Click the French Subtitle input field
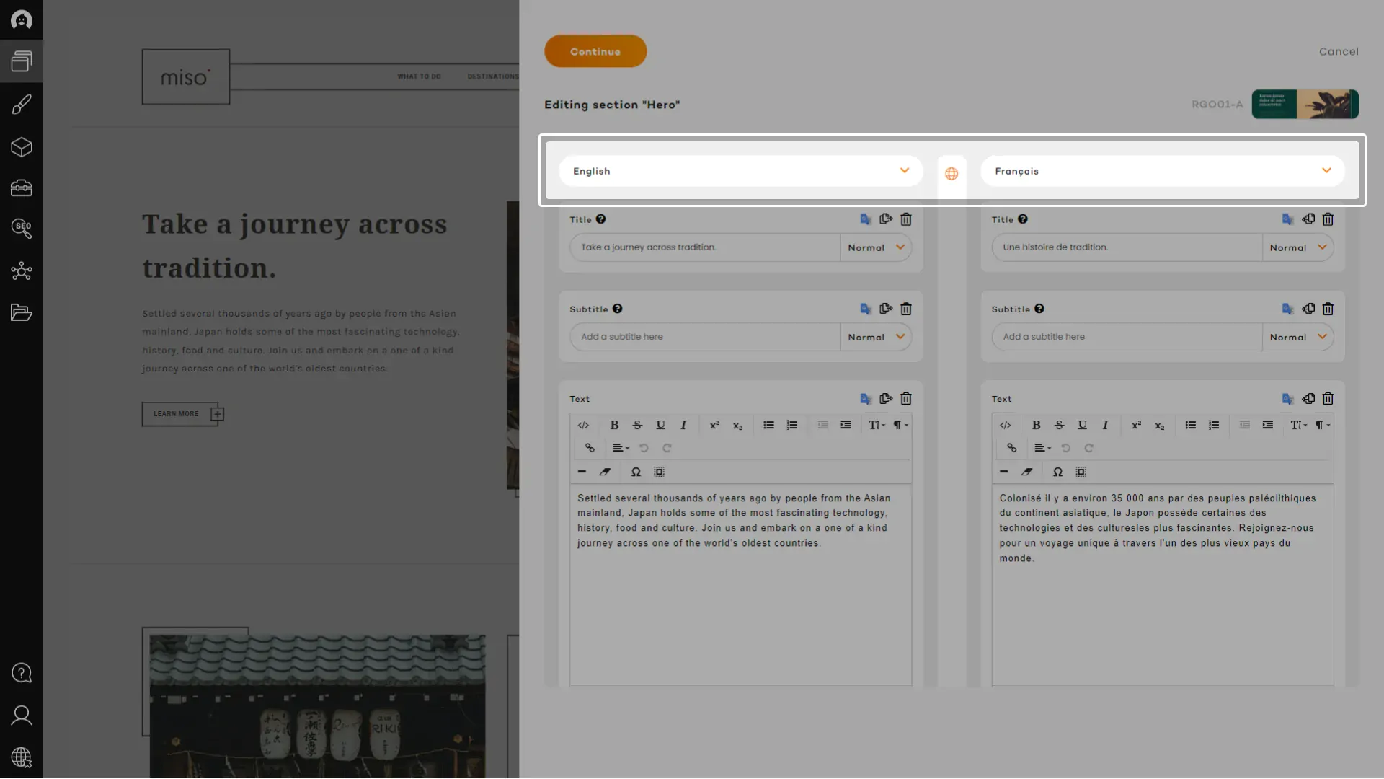 tap(1126, 337)
